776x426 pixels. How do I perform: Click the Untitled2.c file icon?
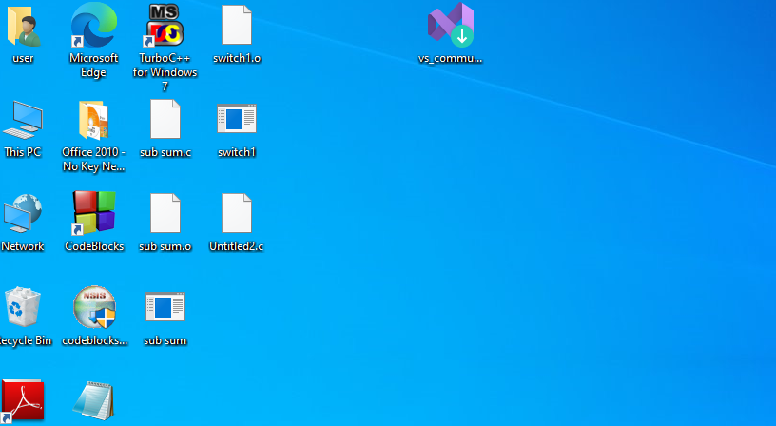pyautogui.click(x=237, y=214)
